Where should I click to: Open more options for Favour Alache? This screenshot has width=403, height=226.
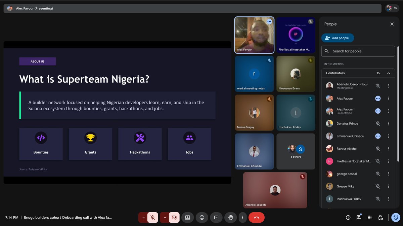[389, 149]
